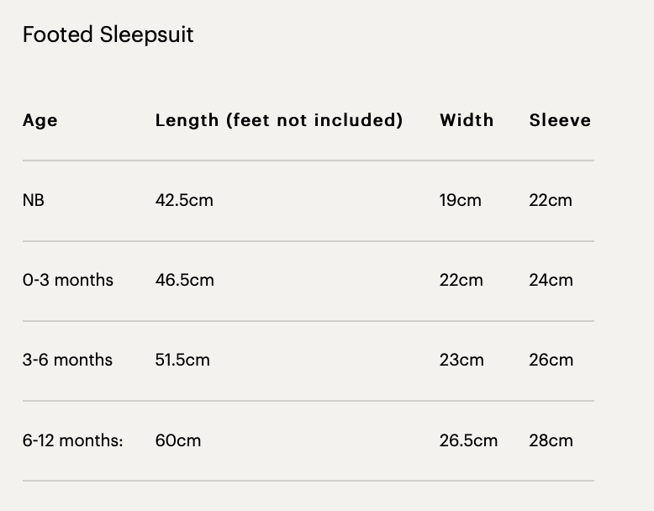Click the Sleeve column header
The image size is (654, 511).
[560, 120]
